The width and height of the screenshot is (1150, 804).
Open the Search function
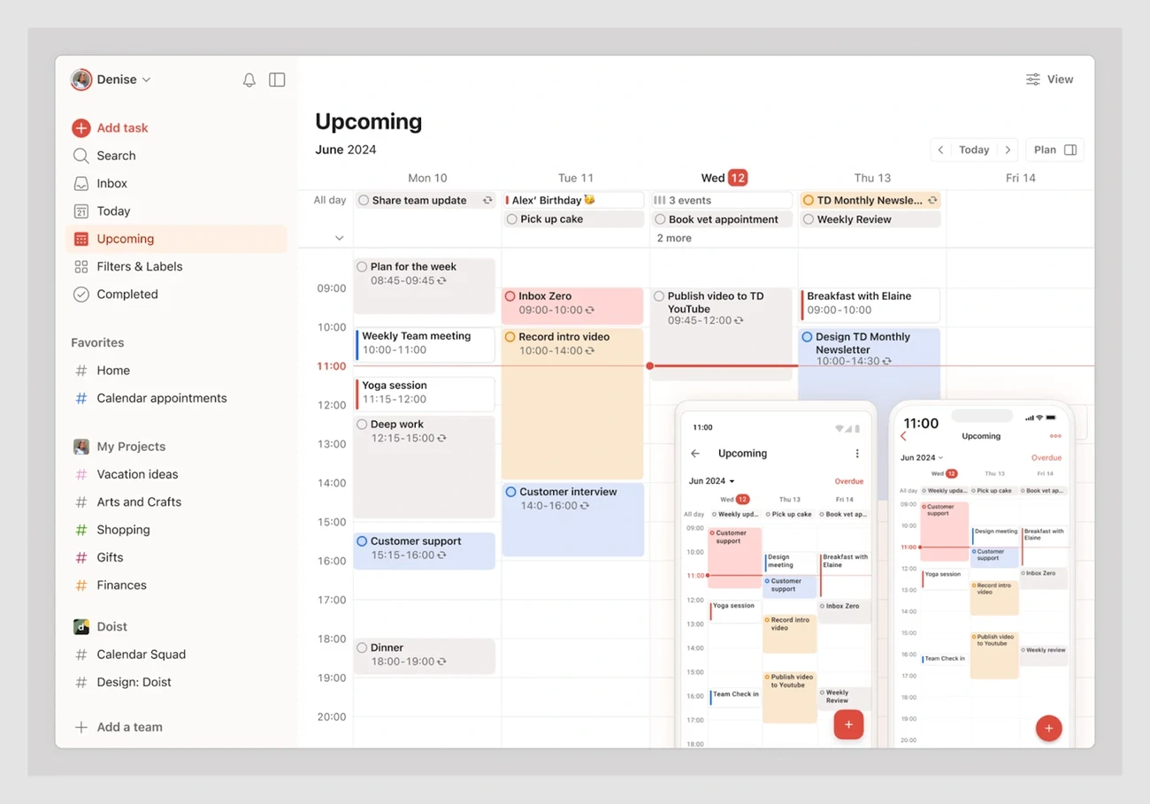tap(114, 155)
